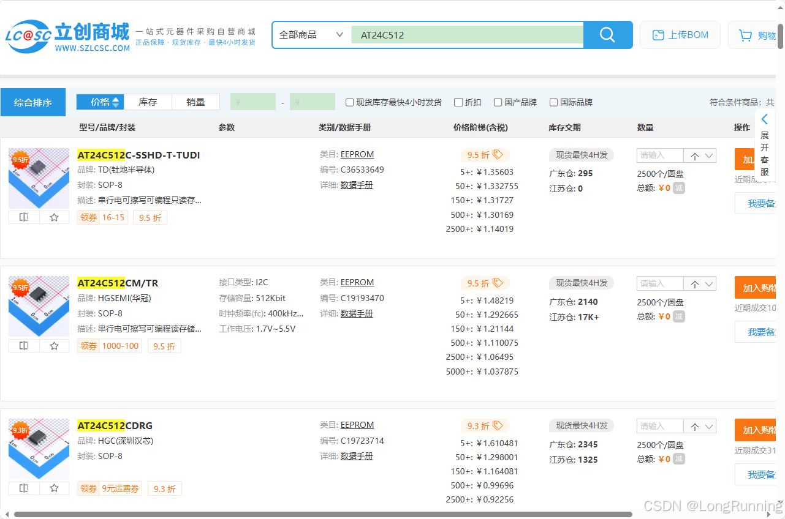785x519 pixels.
Task: Click quantity input for AT24C512CDRG
Action: pyautogui.click(x=660, y=427)
